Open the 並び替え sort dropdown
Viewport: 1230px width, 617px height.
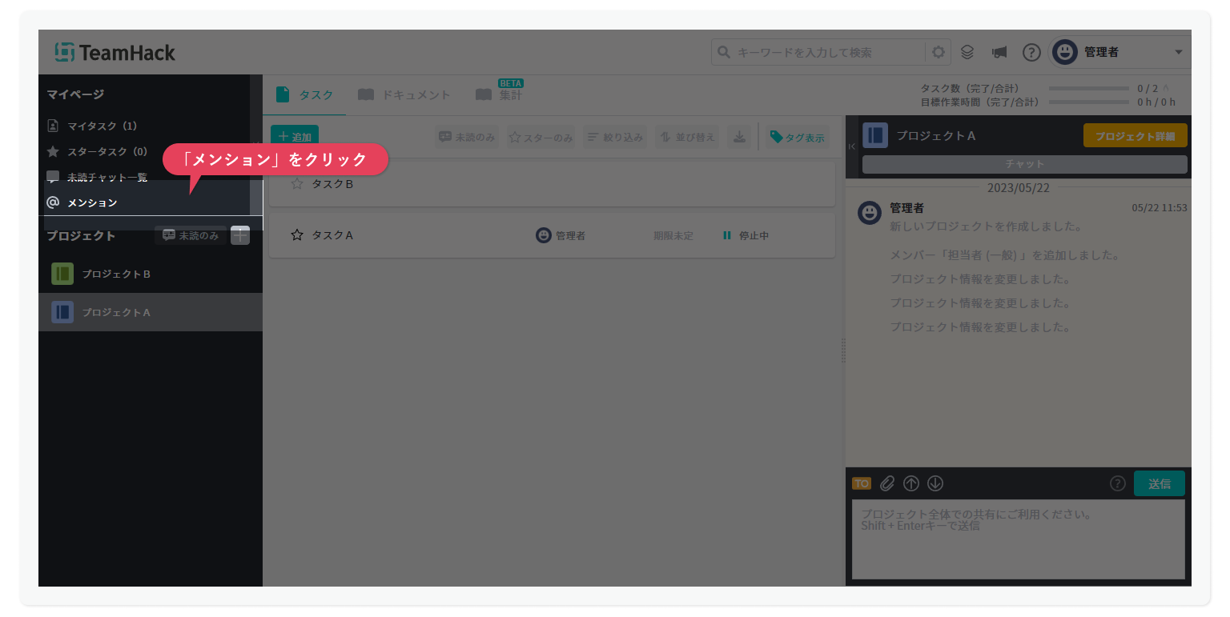pyautogui.click(x=686, y=137)
